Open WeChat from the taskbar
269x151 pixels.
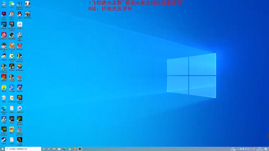point(70,149)
